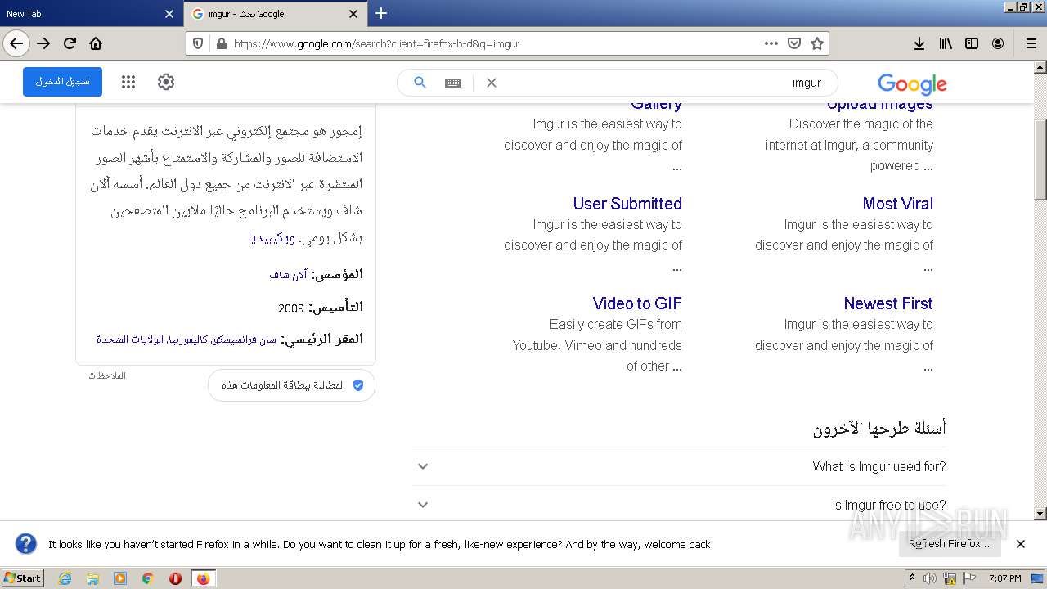Open the volume speaker tray icon
The image size is (1047, 589).
(929, 578)
